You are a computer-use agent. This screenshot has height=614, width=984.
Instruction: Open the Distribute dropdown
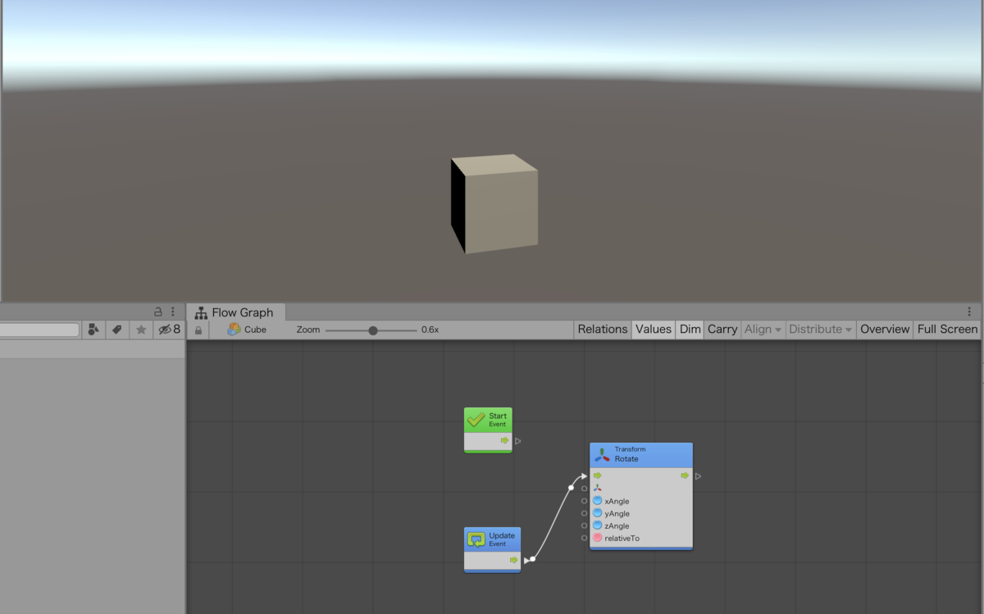(x=820, y=329)
